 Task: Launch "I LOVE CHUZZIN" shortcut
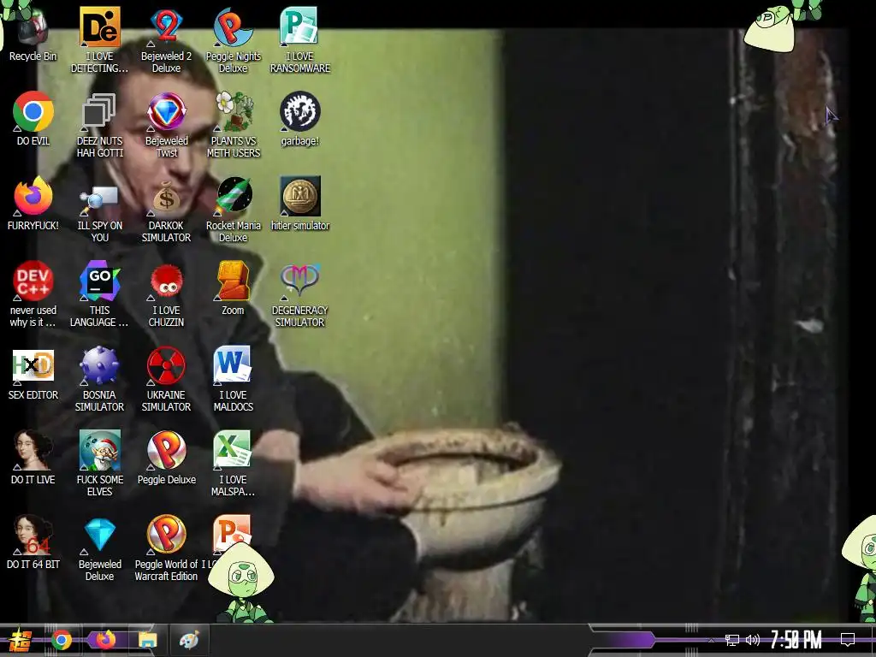[x=167, y=295]
